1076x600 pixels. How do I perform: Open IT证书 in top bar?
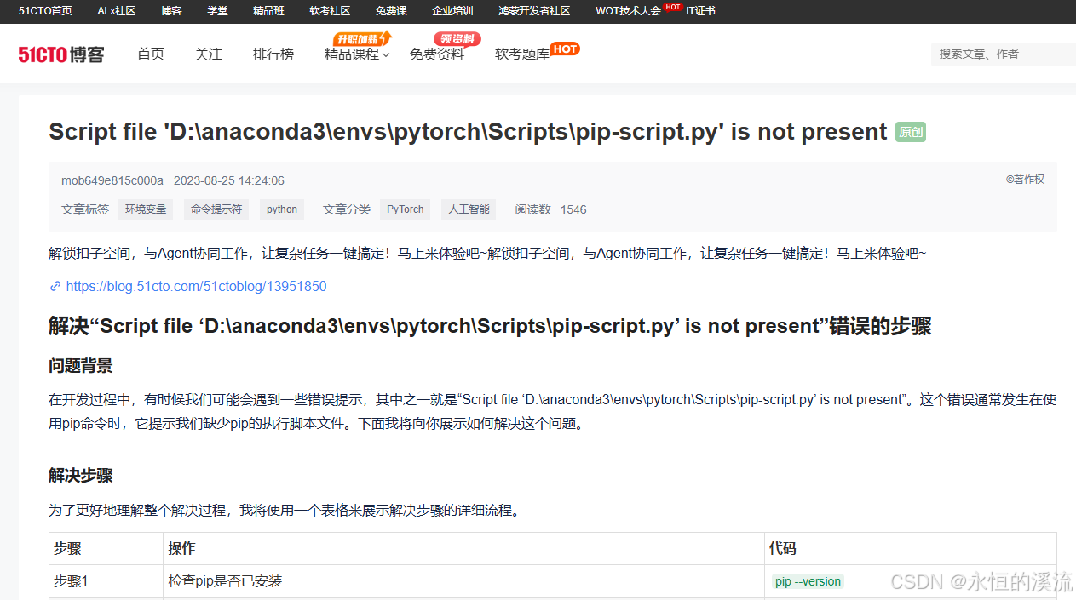[700, 11]
